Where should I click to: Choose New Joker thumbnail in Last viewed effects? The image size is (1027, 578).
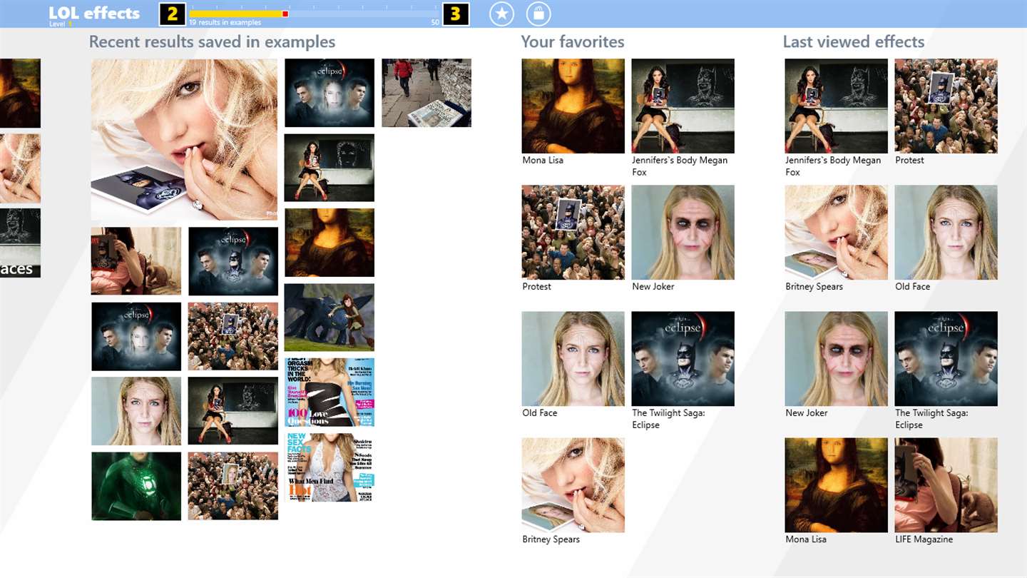pos(837,359)
